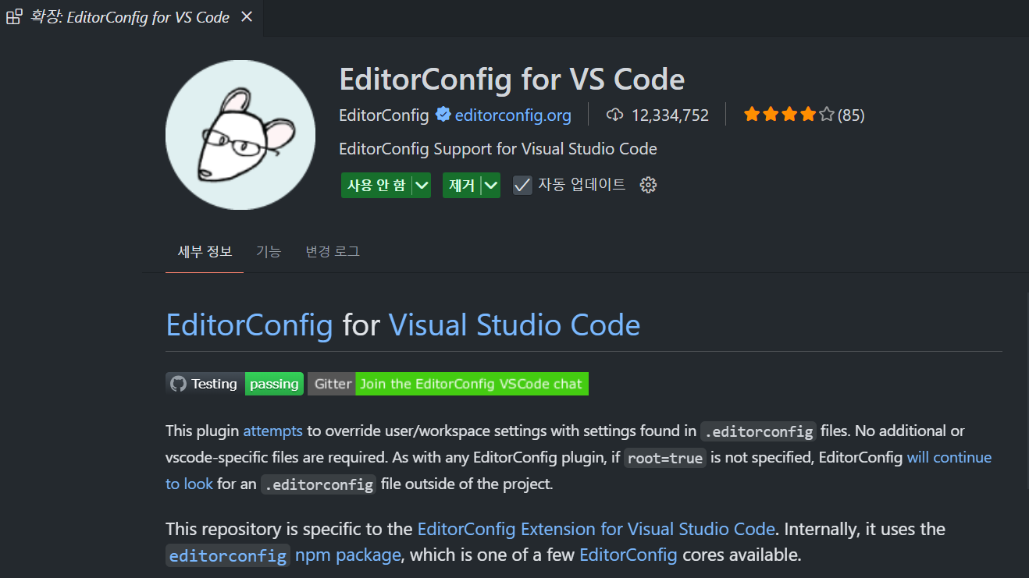Screen dimensions: 1029x578
Task: Click the EditorConfig publisher name
Action: click(x=384, y=115)
